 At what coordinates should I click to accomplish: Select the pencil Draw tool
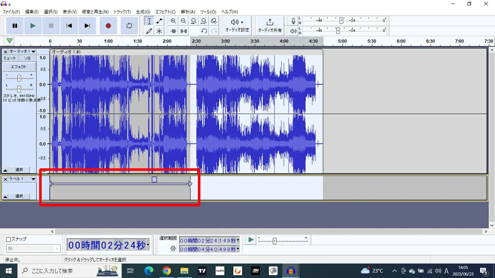tap(149, 31)
